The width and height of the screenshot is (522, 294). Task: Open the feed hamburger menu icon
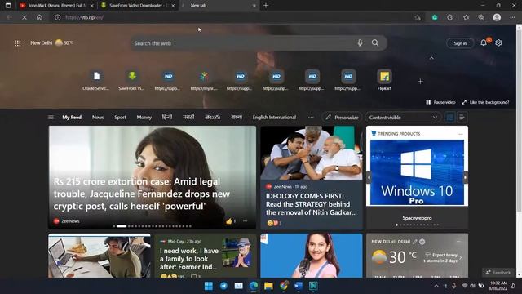coord(51,118)
